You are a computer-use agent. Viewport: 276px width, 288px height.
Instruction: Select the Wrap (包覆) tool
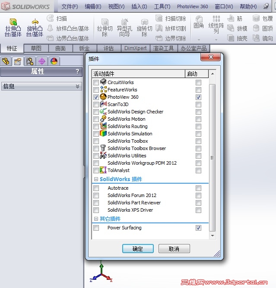pyautogui.click(x=263, y=19)
